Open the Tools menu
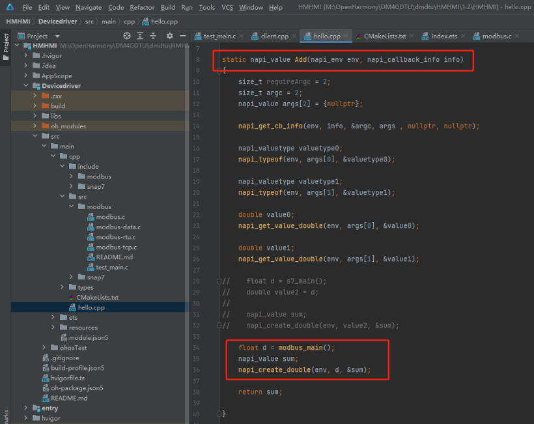Image resolution: width=534 pixels, height=424 pixels. point(206,7)
